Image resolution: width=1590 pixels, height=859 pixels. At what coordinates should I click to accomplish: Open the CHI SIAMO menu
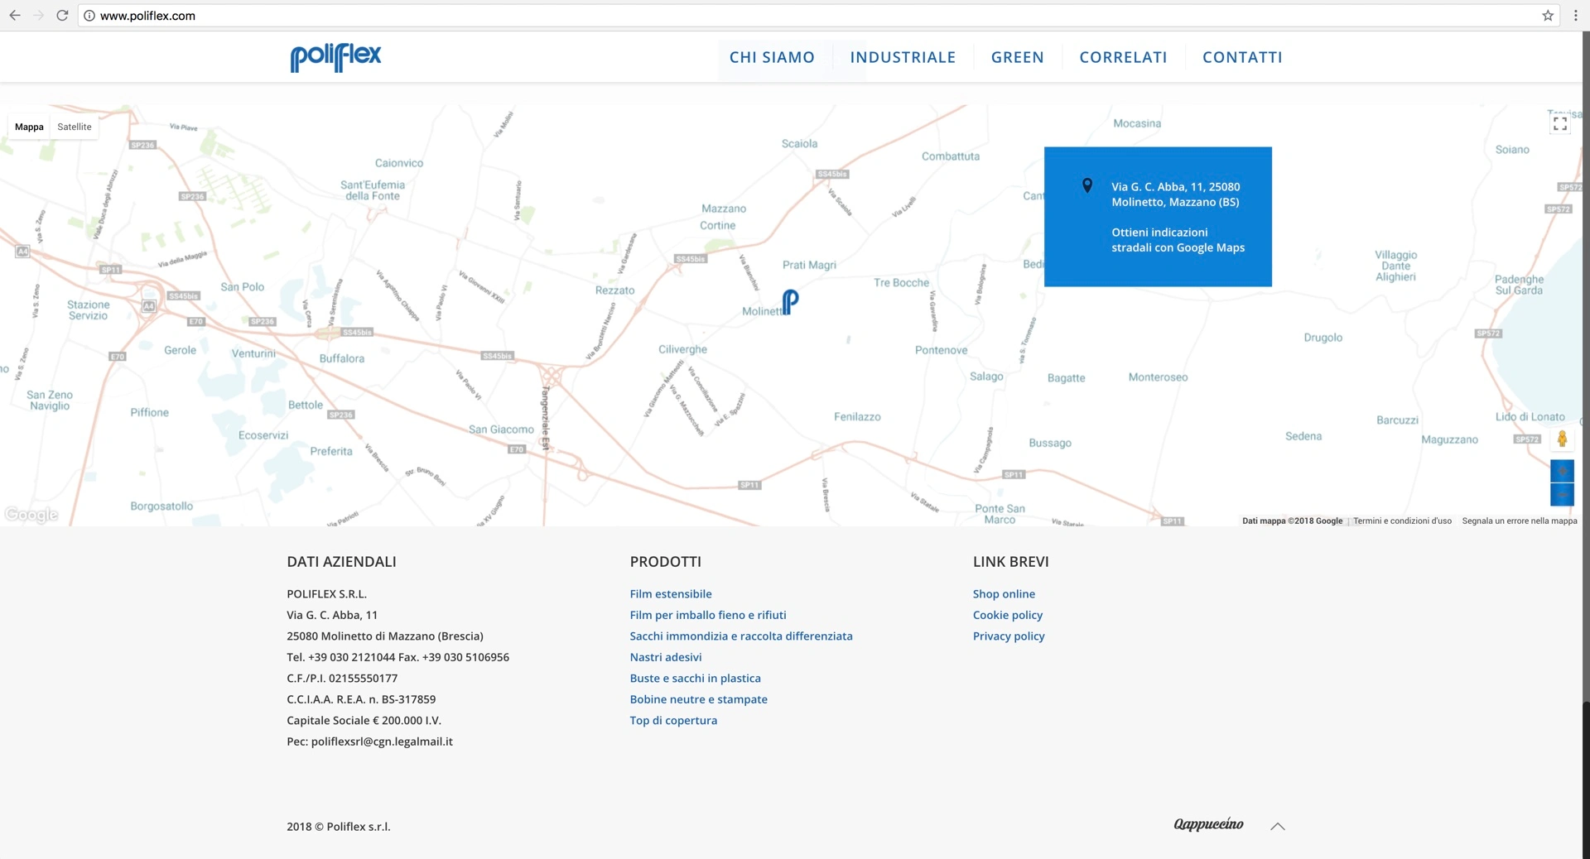click(x=772, y=57)
